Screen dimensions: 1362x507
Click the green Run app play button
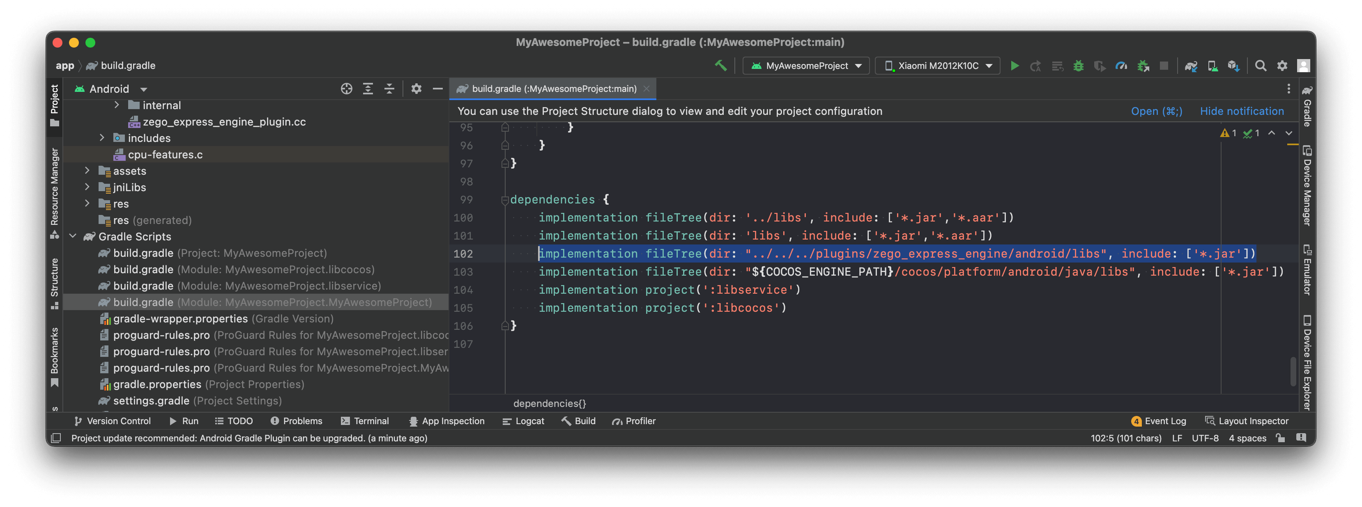(1014, 66)
